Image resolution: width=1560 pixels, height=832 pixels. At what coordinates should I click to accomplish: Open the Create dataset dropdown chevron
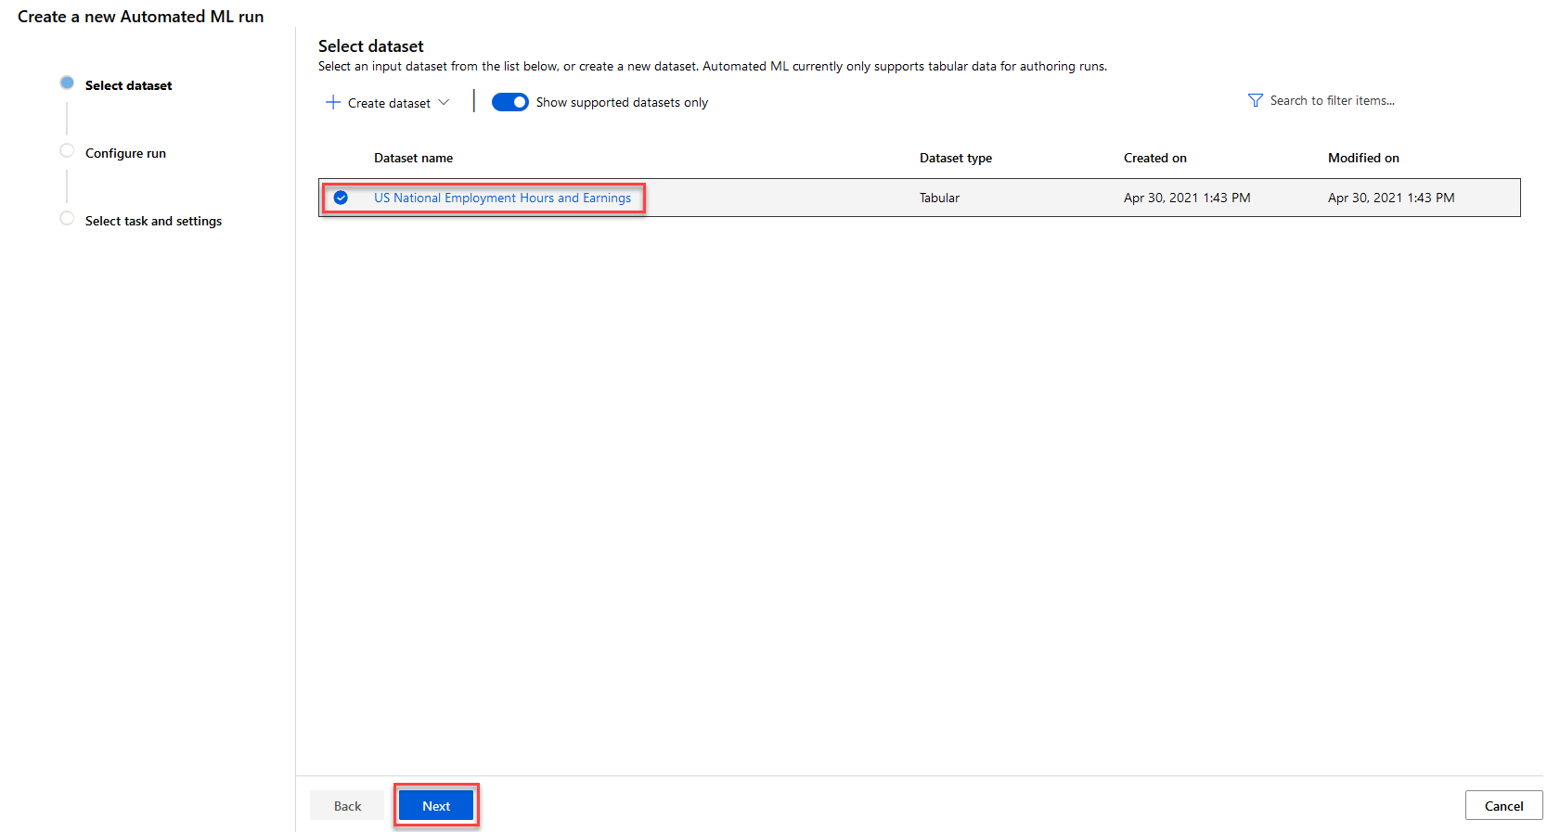[x=444, y=102]
